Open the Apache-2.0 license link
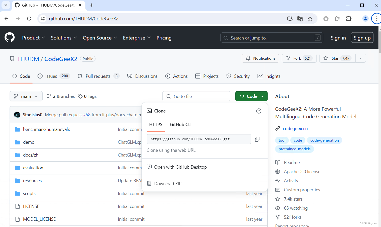This screenshot has height=227, width=381. point(298,172)
